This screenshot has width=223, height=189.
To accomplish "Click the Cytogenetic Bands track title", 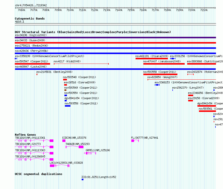I will coord(30,19).
